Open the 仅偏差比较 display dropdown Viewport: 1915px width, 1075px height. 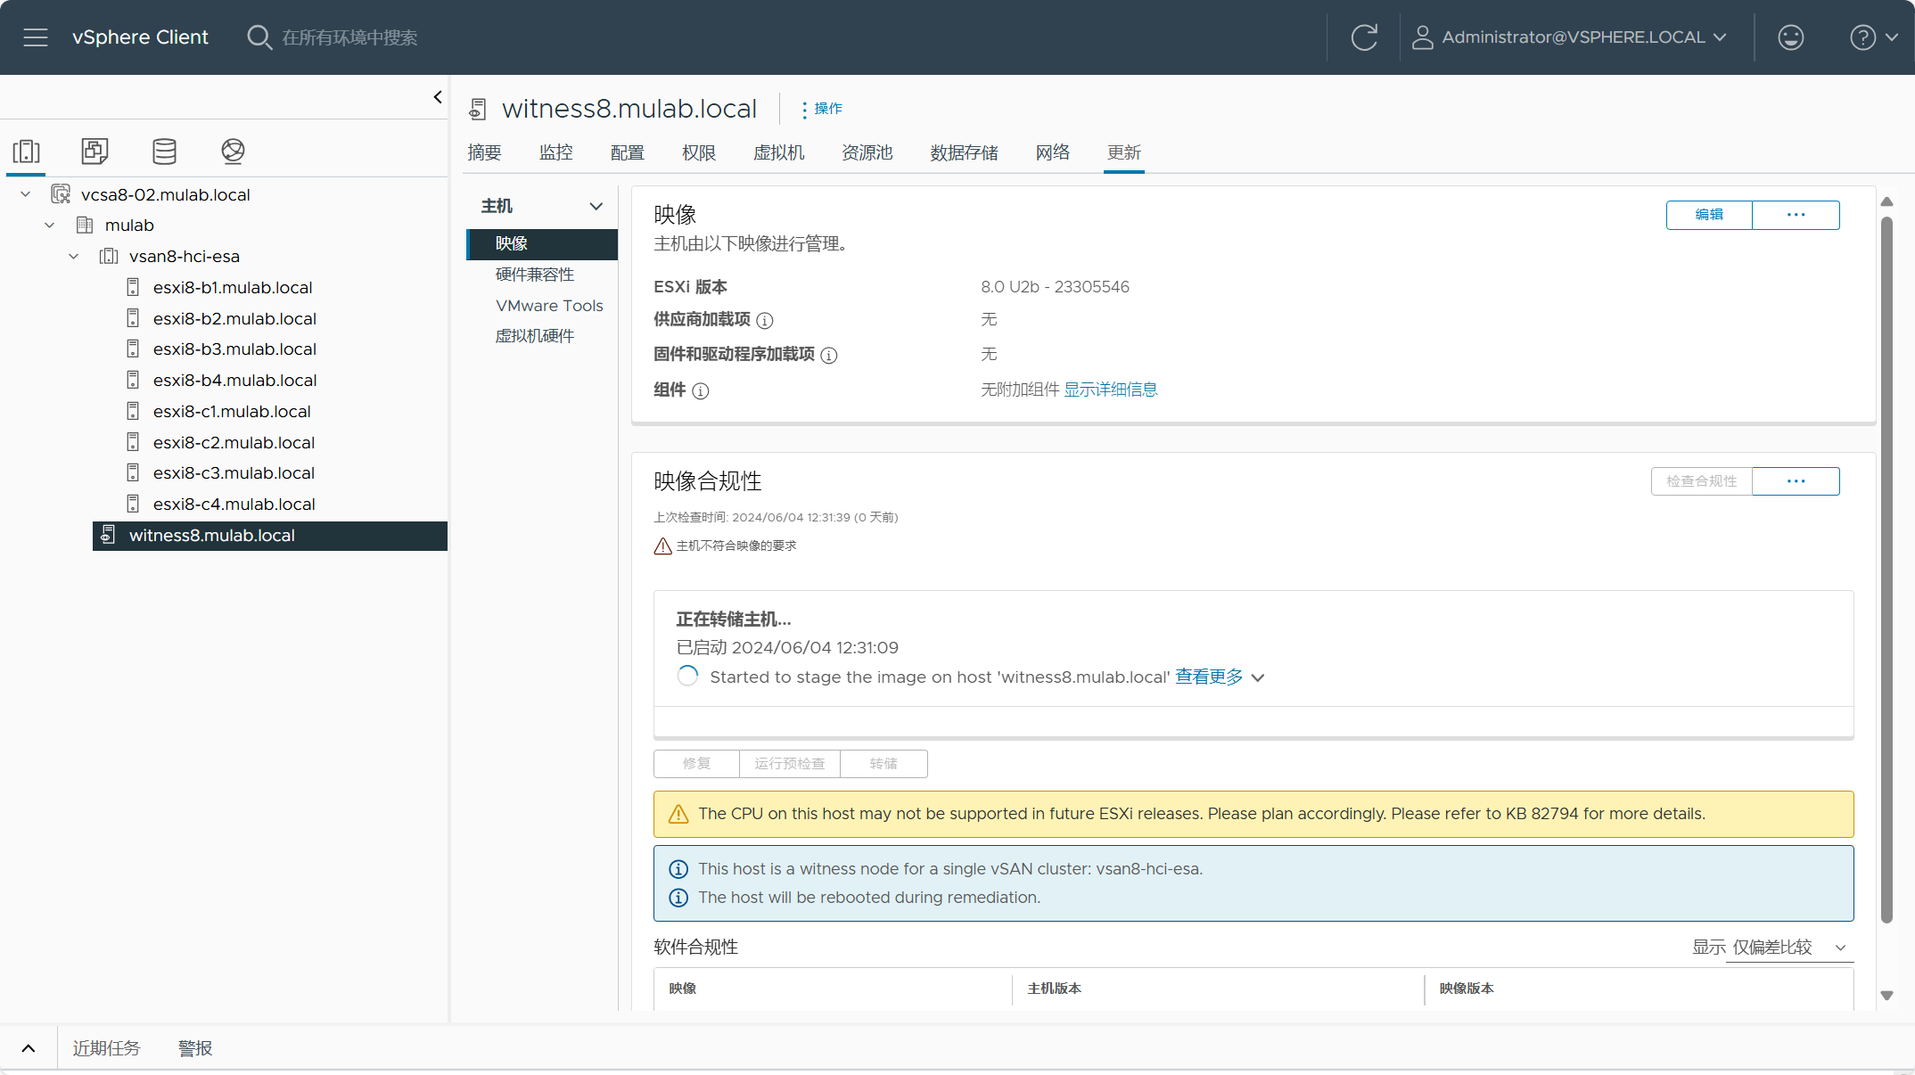1789,948
